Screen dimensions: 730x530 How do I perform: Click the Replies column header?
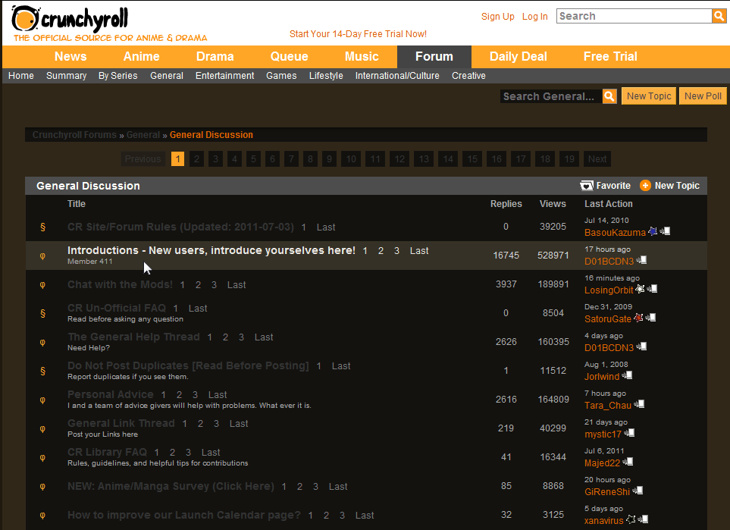506,203
